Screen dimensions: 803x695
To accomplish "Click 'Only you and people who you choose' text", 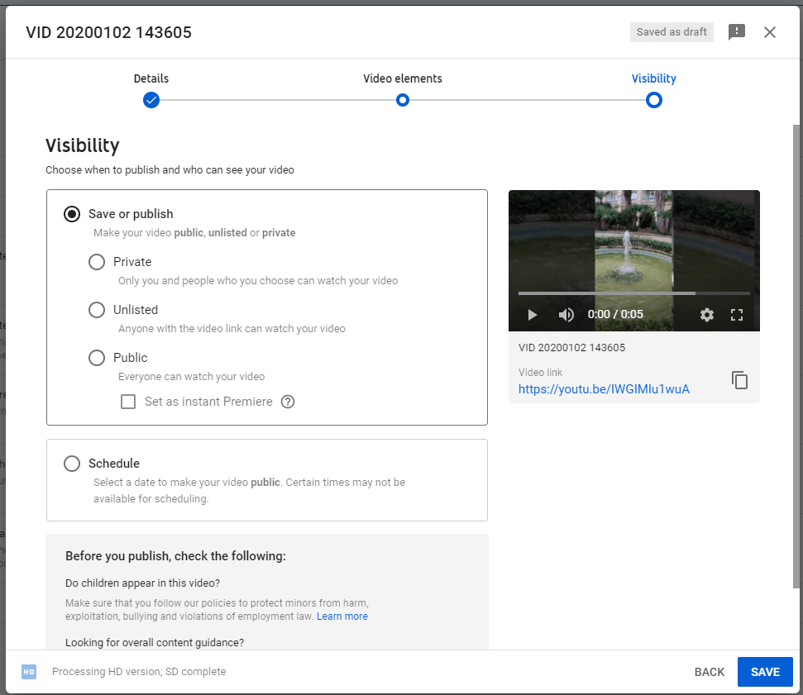I will pos(258,280).
